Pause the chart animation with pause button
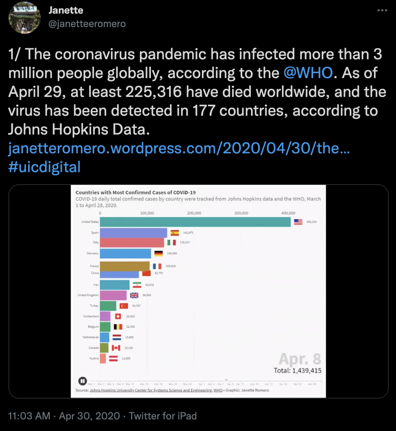The width and height of the screenshot is (396, 431). pyautogui.click(x=82, y=381)
